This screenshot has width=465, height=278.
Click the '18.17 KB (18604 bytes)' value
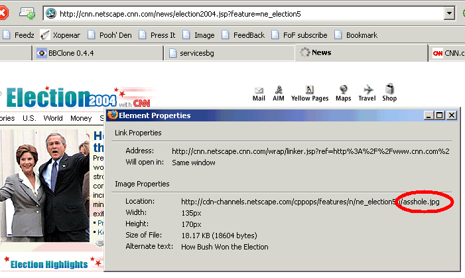click(219, 236)
